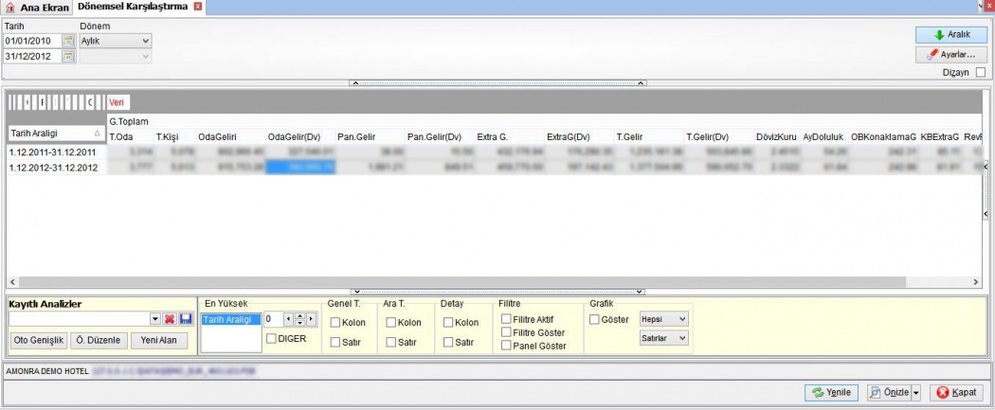
Task: Click the start date field 01/01/2010
Action: 33,41
